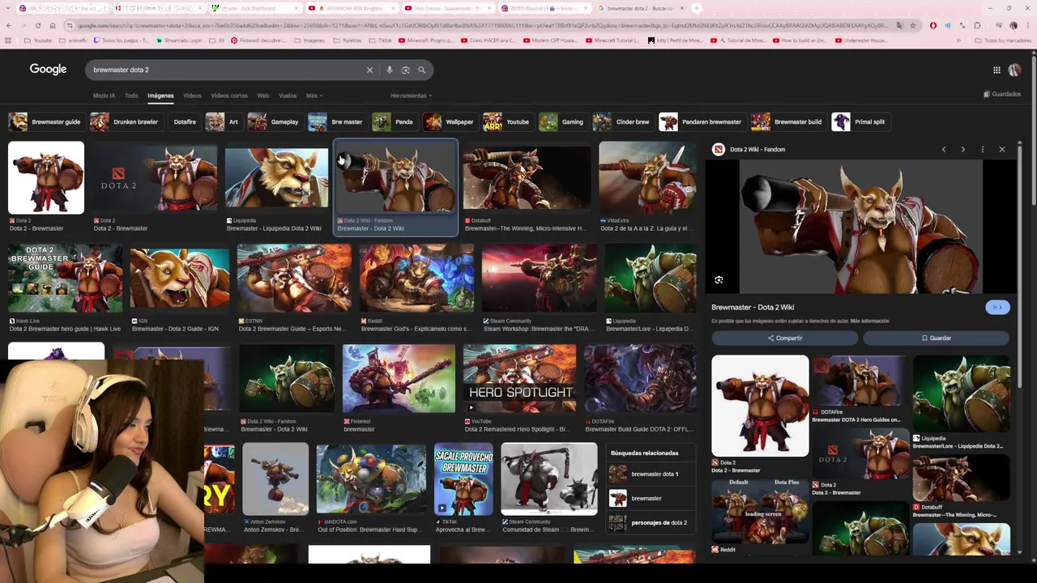Switch to the Videos tab

192,96
